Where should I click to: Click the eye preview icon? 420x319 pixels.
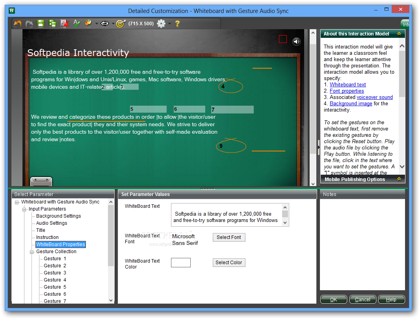(105, 24)
